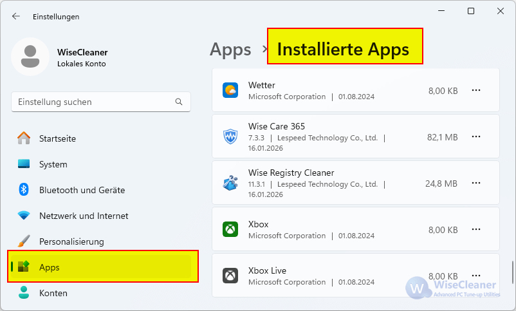Screen dimensions: 516x311
Task: Go to Netzwerk und Internet
Action: coord(101,216)
